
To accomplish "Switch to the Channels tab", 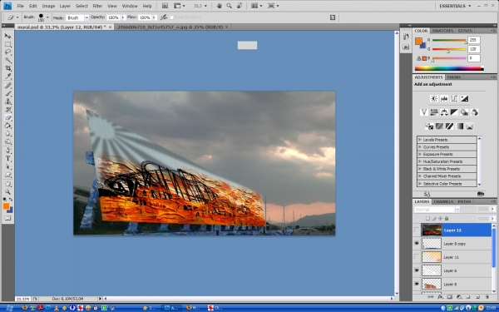I will pyautogui.click(x=443, y=201).
